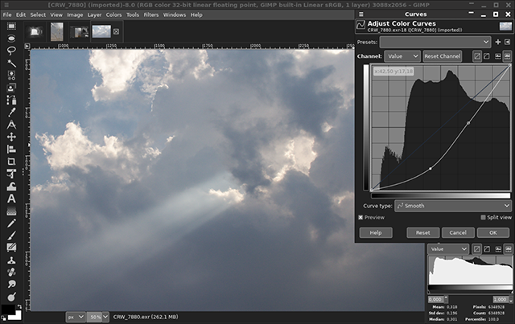Image resolution: width=515 pixels, height=324 pixels.
Task: Open the File menu
Action: [x=7, y=14]
